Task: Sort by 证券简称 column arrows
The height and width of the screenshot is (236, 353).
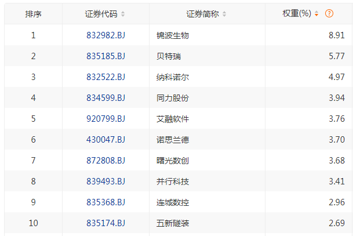Action: (x=224, y=14)
